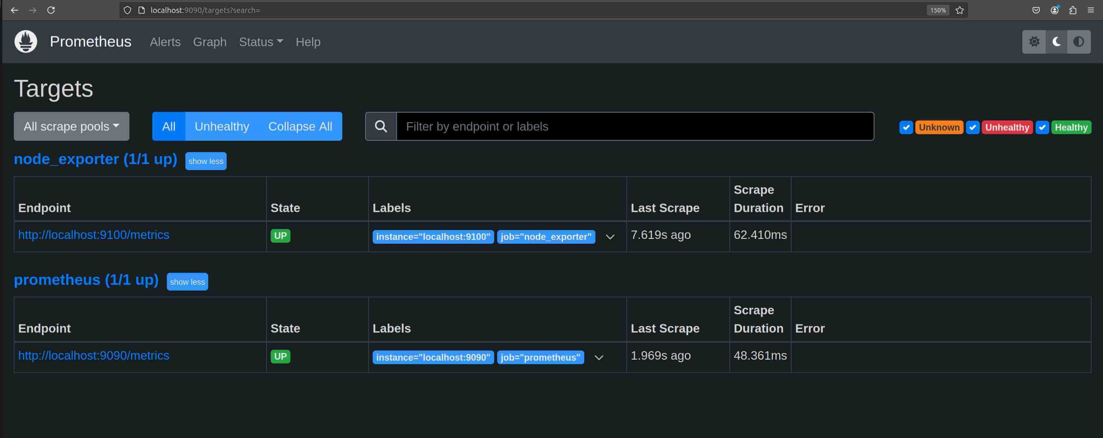
Task: Reload the Targets page
Action: coord(51,10)
